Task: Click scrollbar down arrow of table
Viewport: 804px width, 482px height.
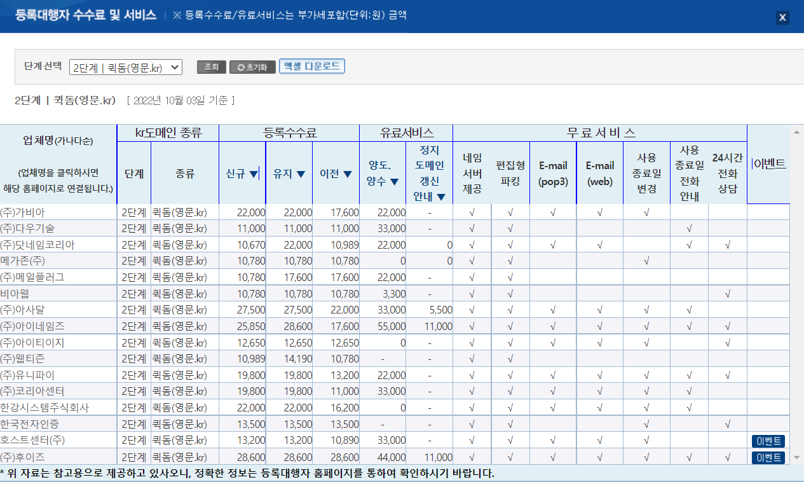Action: click(x=796, y=458)
